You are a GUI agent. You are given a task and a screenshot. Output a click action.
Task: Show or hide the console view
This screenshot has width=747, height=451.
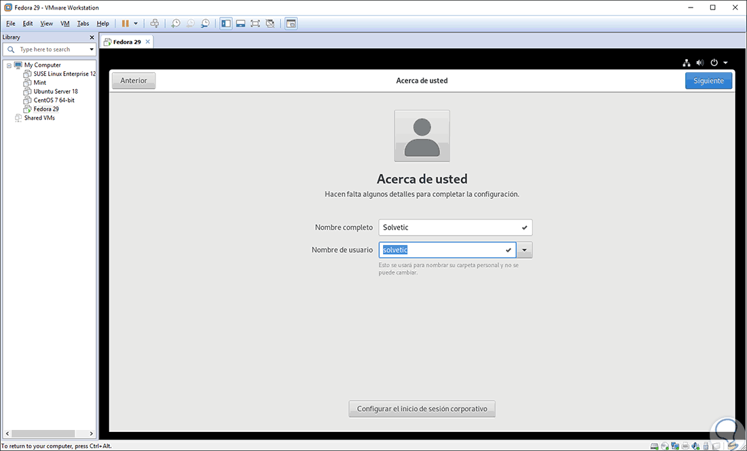pyautogui.click(x=291, y=23)
